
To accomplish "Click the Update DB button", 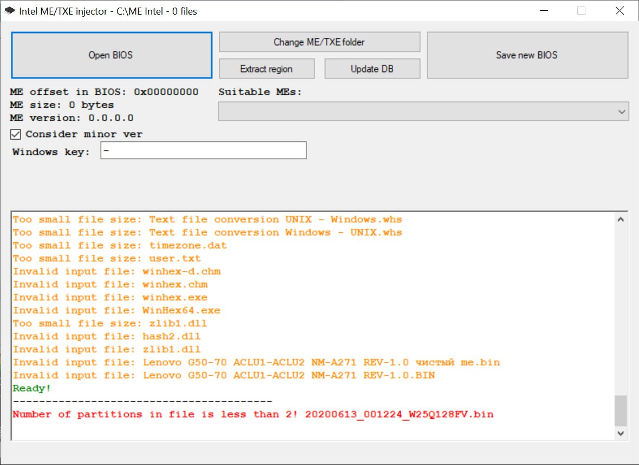I will point(372,69).
